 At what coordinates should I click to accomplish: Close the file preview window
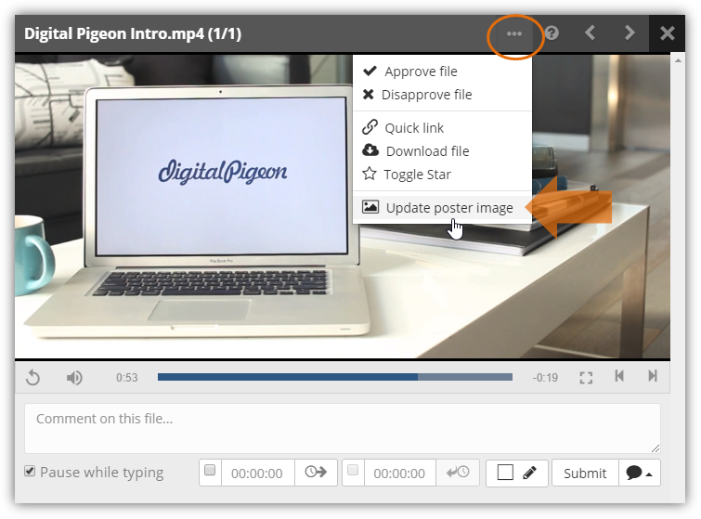tap(667, 33)
